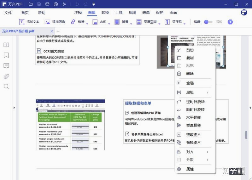Click 添加文本 tool

(29, 22)
